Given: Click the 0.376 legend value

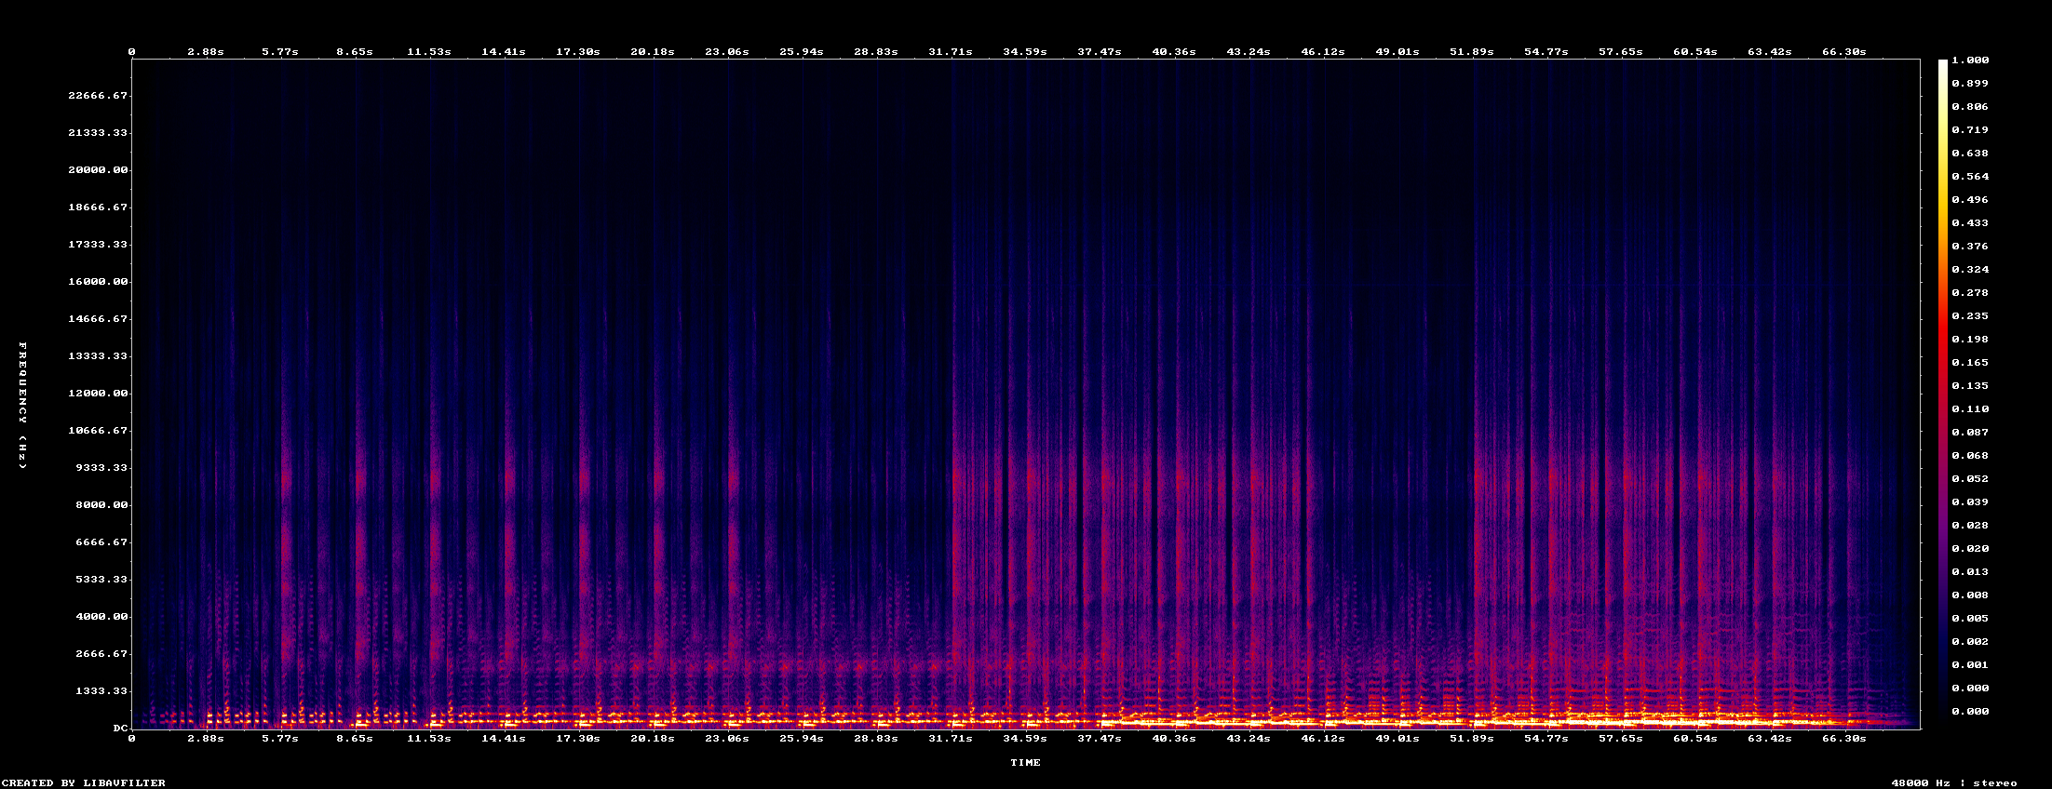Looking at the screenshot, I should (x=1970, y=247).
